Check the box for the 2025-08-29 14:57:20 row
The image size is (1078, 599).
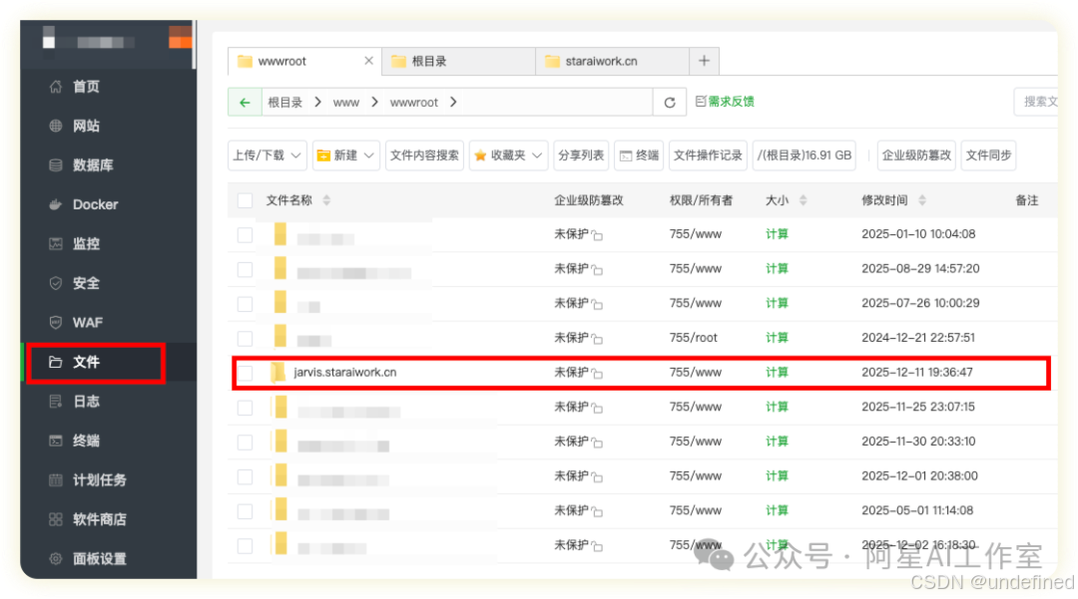[245, 269]
